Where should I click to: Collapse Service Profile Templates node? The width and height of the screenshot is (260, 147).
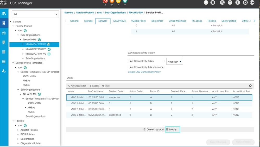pos(13,63)
